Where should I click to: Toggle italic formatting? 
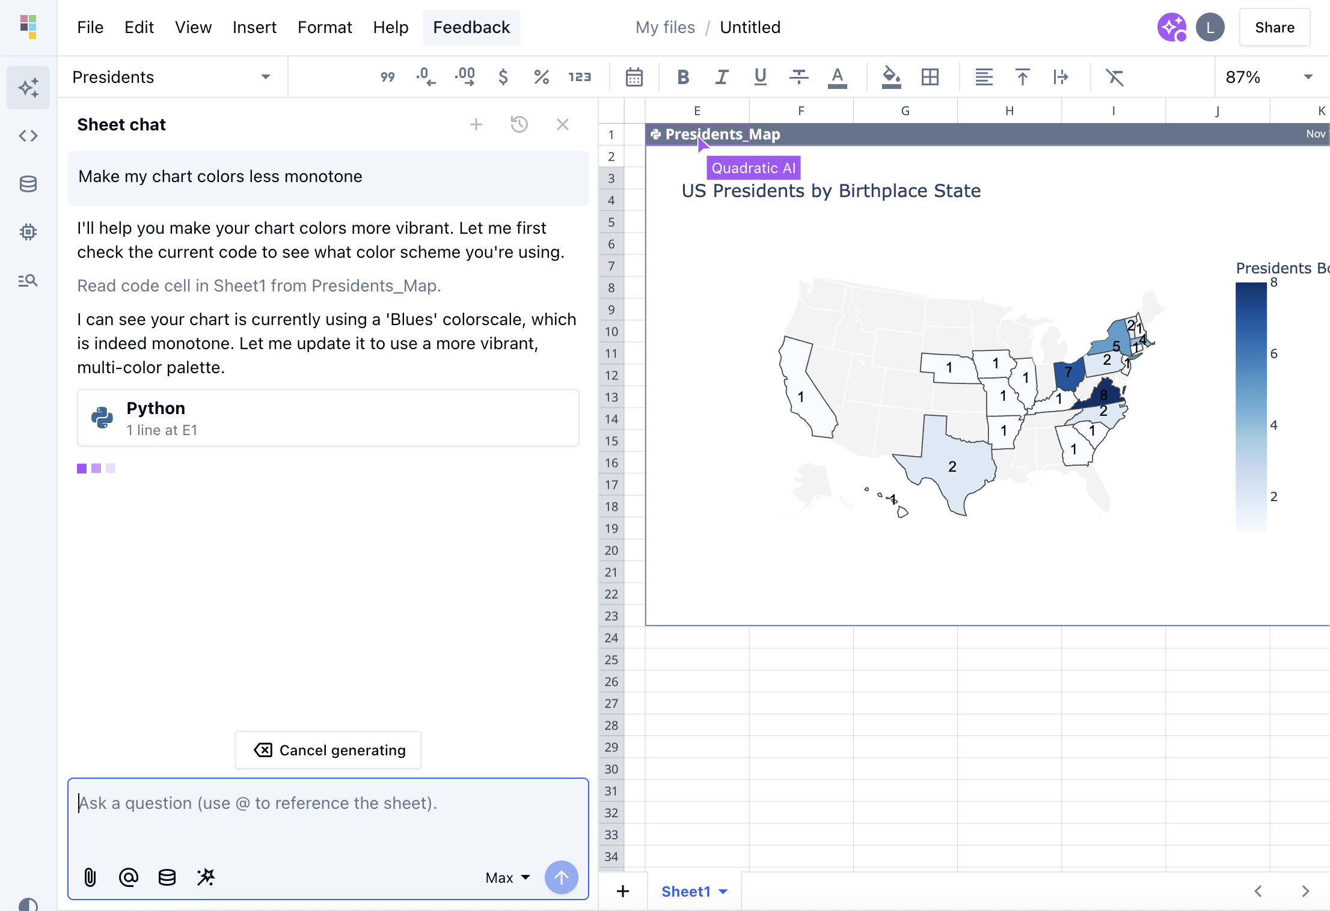pyautogui.click(x=722, y=77)
